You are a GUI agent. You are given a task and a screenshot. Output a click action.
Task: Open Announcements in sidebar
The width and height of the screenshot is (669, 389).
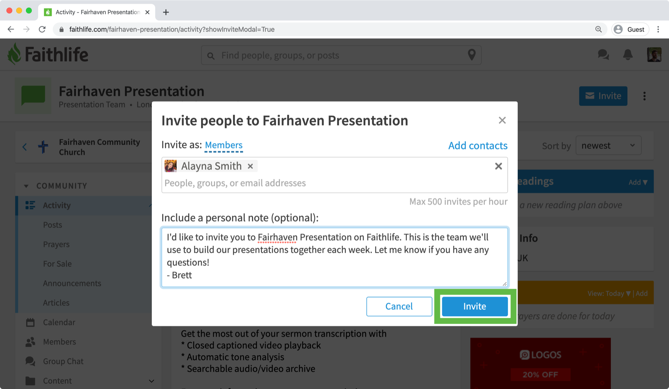[72, 283]
